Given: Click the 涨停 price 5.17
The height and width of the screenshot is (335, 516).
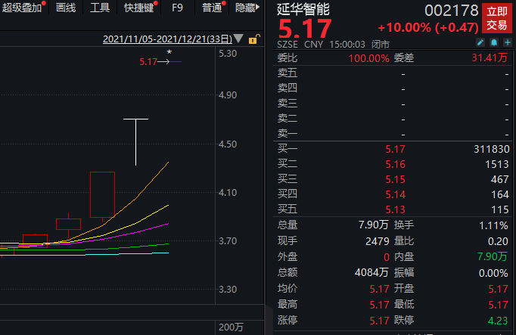Looking at the screenshot, I should (379, 321).
